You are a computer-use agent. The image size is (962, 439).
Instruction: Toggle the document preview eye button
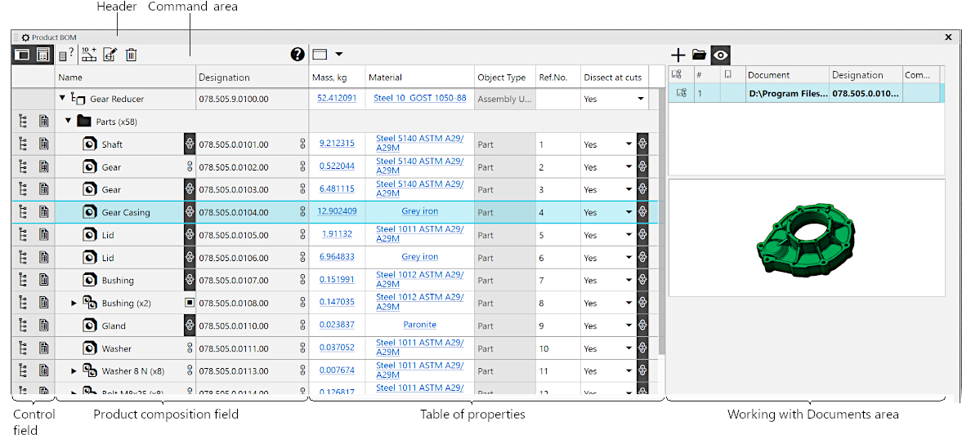coord(720,55)
